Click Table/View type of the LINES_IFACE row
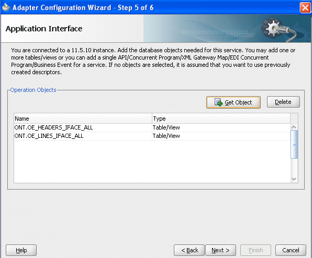The height and width of the screenshot is (258, 312). click(x=166, y=136)
